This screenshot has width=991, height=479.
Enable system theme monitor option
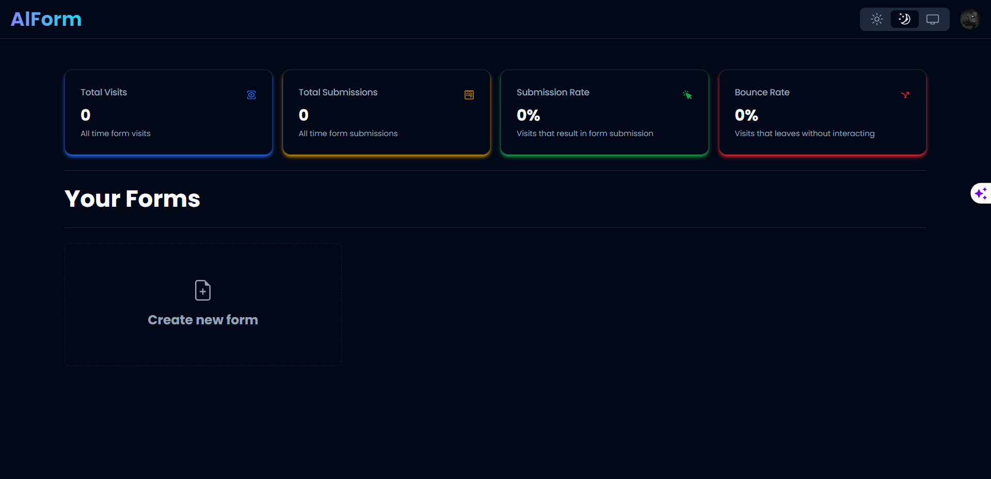932,20
